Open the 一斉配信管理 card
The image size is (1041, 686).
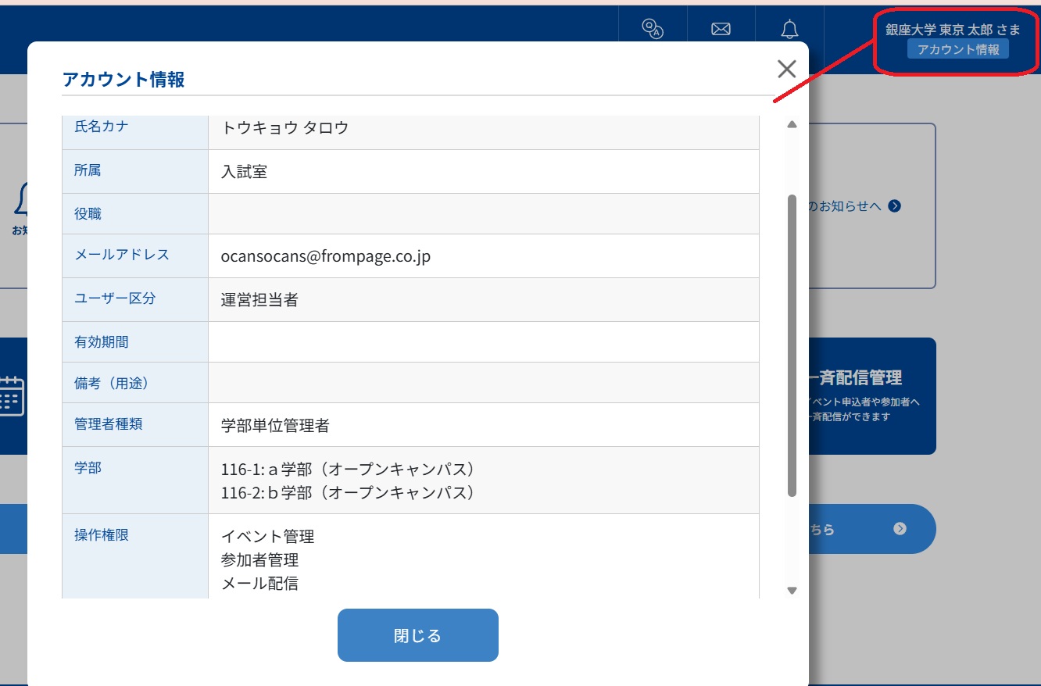(x=871, y=396)
